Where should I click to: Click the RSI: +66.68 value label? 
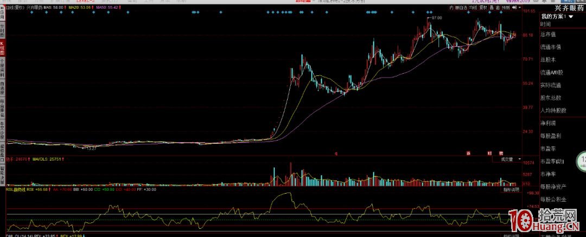tap(37, 189)
